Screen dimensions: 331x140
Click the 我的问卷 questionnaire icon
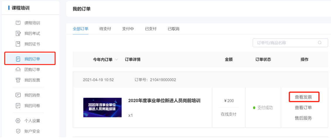point(18,105)
